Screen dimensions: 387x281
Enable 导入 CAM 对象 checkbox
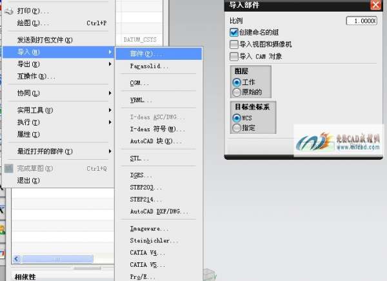pyautogui.click(x=233, y=57)
